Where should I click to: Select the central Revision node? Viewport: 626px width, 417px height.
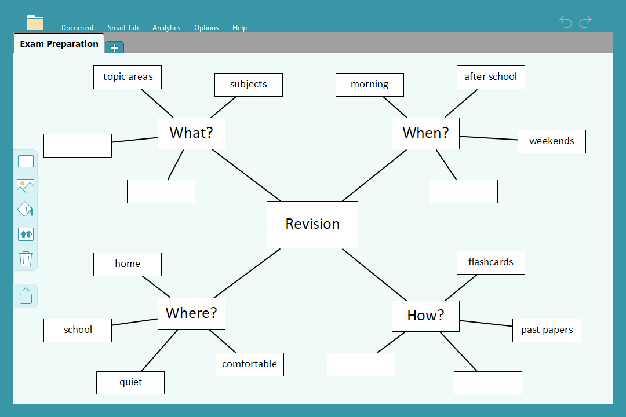pyautogui.click(x=312, y=224)
